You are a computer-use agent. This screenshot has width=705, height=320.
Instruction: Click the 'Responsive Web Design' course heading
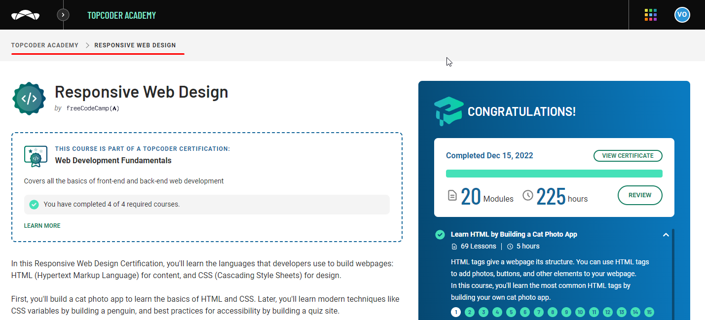[142, 92]
